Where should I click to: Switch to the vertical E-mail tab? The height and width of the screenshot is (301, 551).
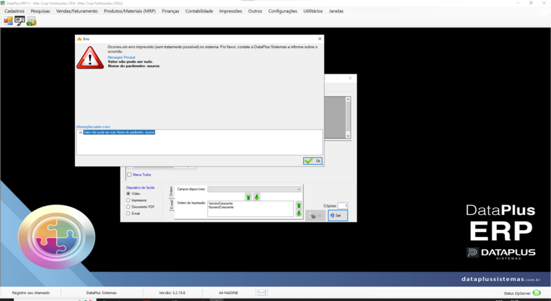pyautogui.click(x=171, y=205)
